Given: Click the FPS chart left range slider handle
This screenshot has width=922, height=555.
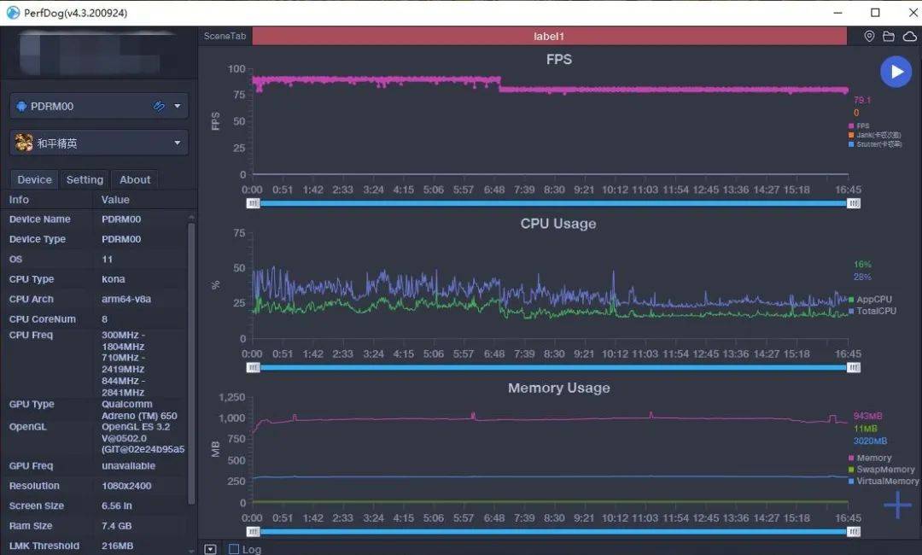Looking at the screenshot, I should tap(254, 203).
